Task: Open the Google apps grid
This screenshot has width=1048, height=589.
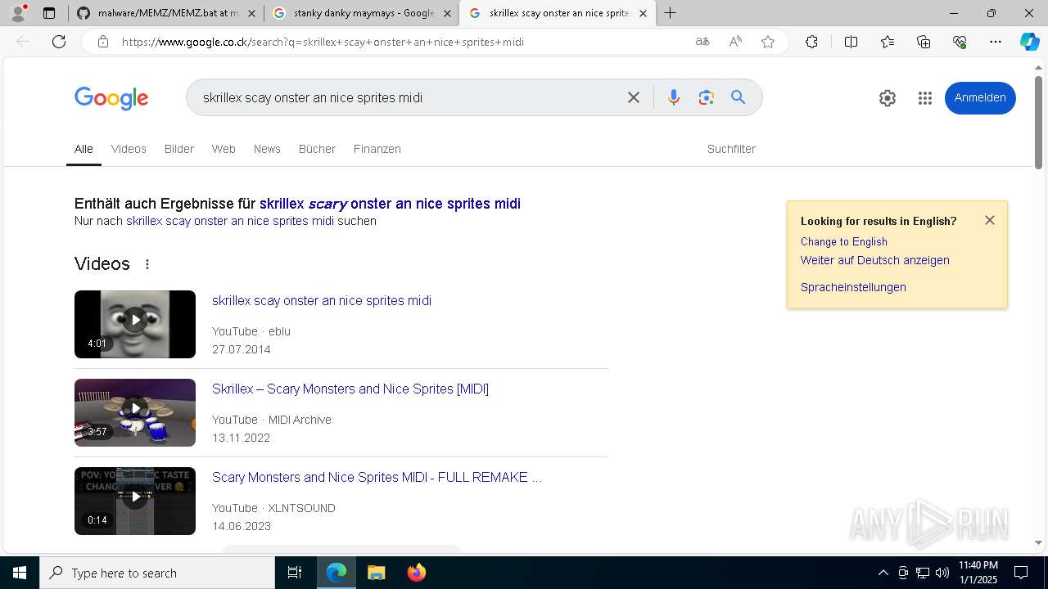Action: point(925,98)
